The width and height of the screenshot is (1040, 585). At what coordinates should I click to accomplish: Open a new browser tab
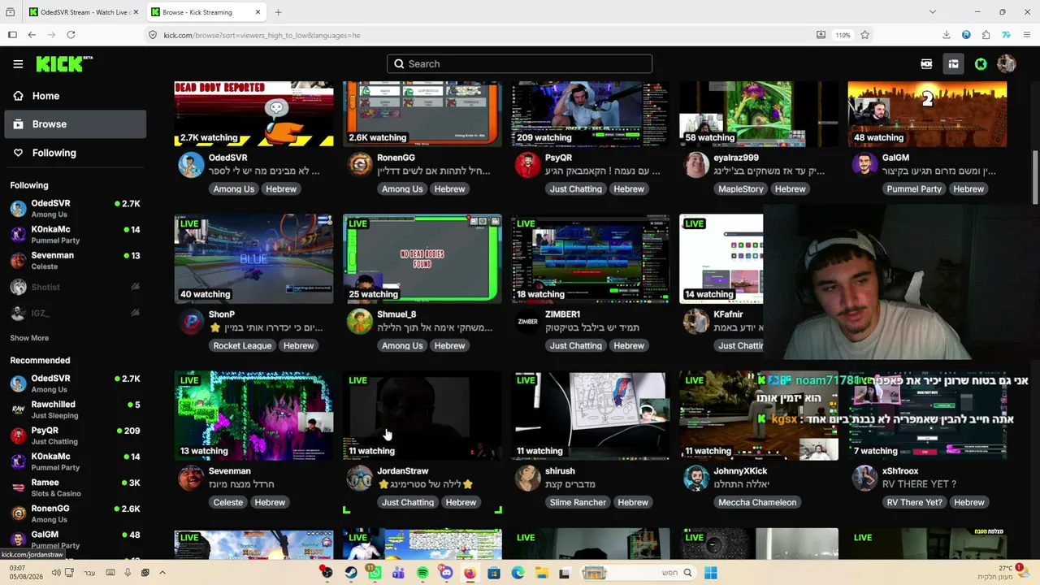[x=278, y=12]
